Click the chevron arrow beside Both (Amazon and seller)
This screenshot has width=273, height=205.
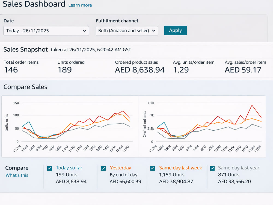153,31
